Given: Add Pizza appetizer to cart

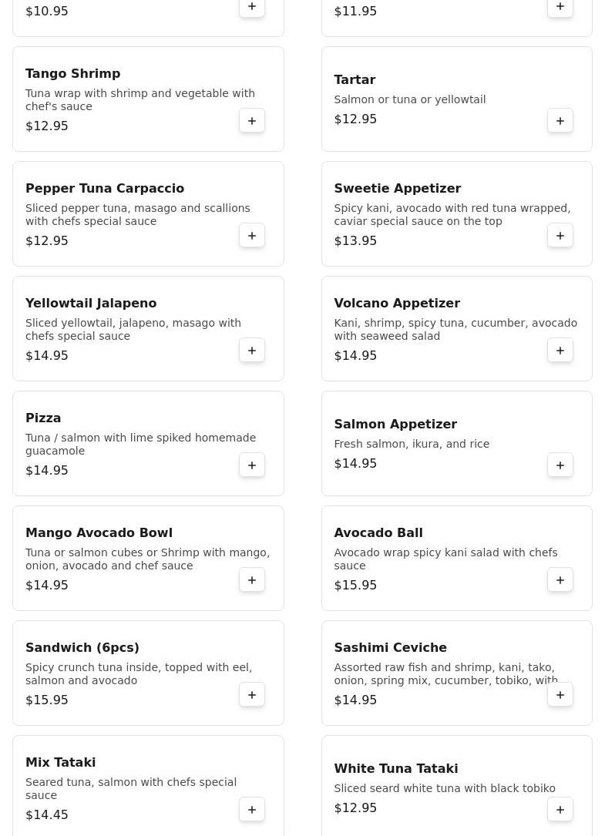Looking at the screenshot, I should (x=252, y=465).
